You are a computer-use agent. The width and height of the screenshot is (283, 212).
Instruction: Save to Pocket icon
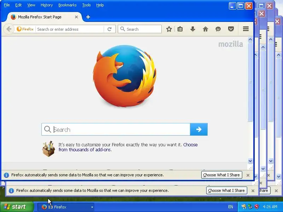(231, 29)
